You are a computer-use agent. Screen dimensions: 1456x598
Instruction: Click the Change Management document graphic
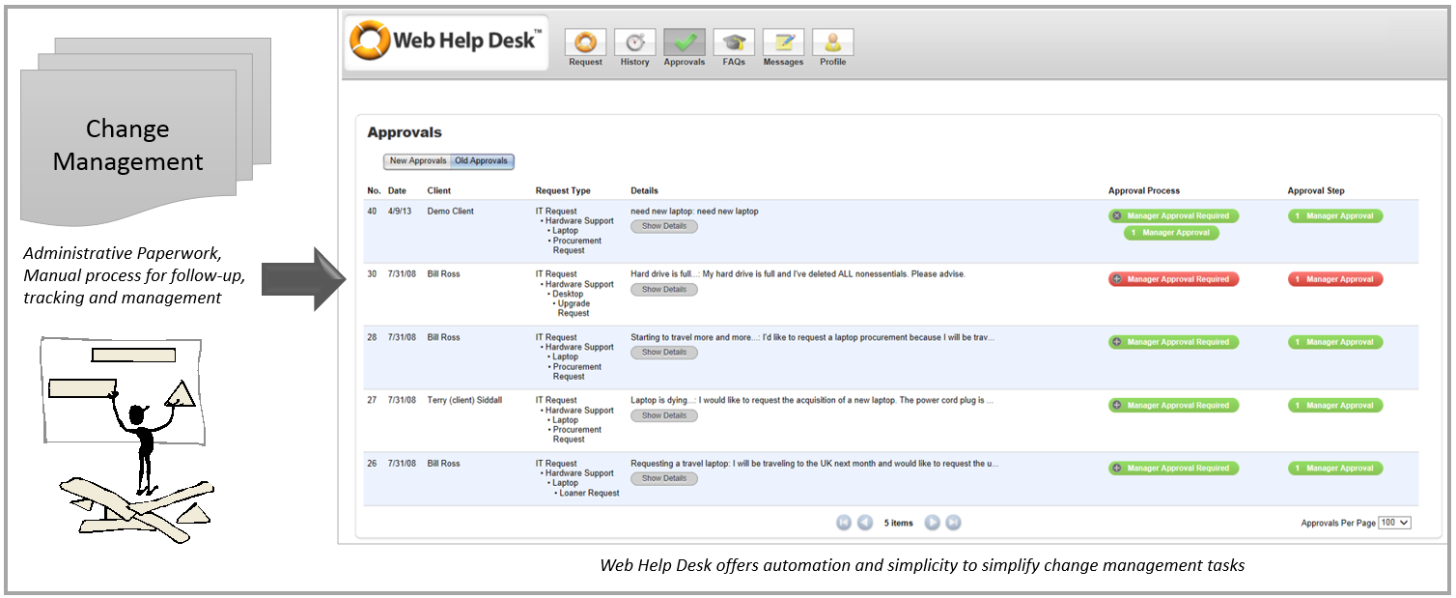point(145,130)
